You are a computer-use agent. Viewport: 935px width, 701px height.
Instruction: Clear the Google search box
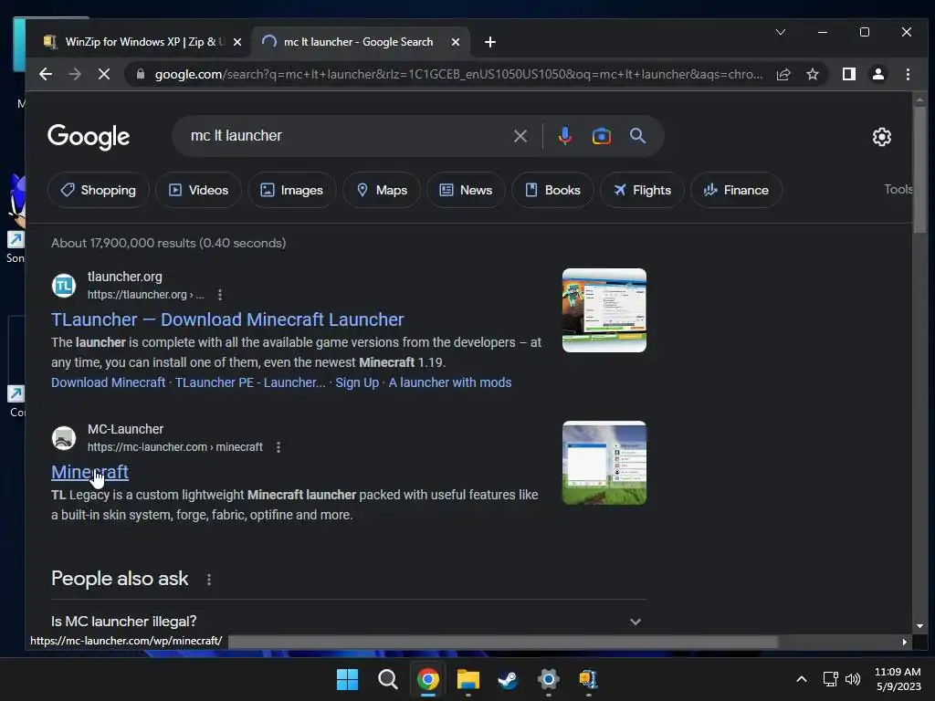click(520, 136)
